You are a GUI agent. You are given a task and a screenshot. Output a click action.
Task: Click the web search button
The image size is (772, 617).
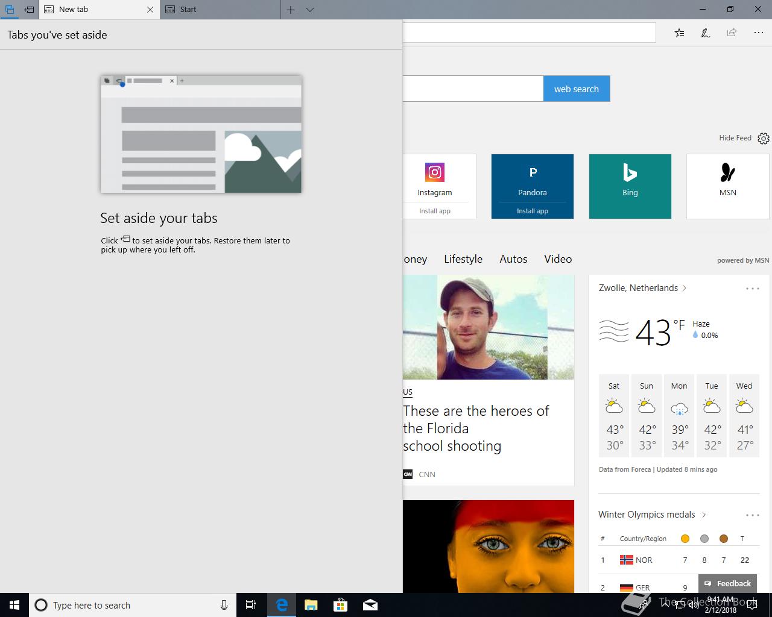577,89
